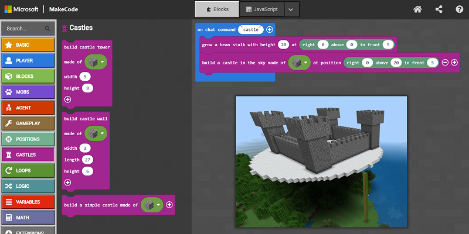Viewport: 469px width, 234px height.
Task: Open the AGENT toolbox category
Action: (28, 108)
